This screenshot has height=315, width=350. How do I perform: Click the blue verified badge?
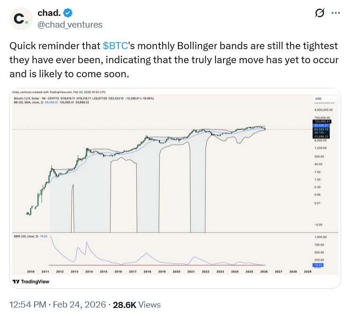point(69,13)
